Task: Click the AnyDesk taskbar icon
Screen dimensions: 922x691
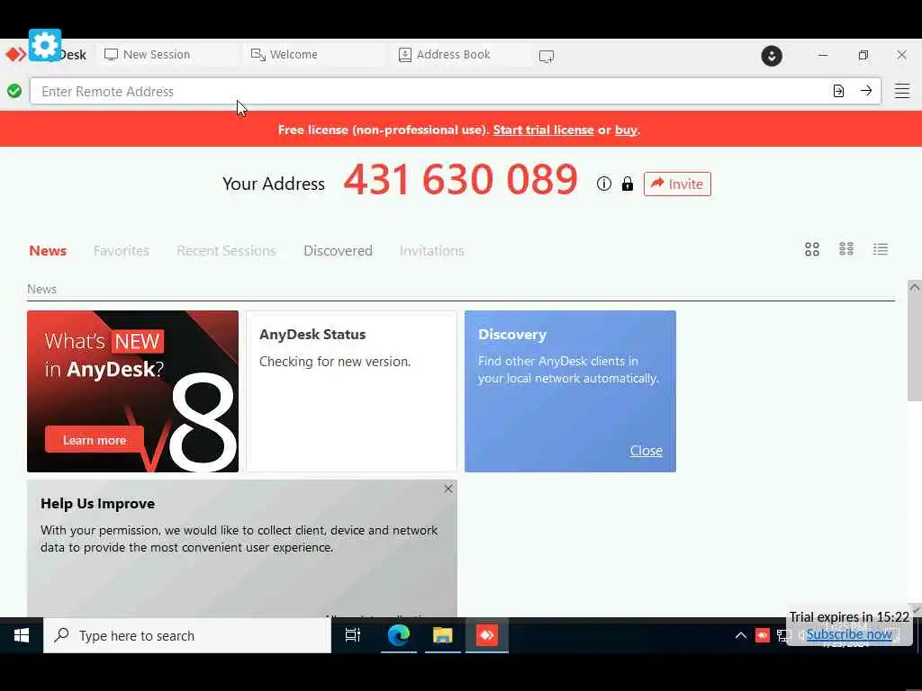Action: 487,635
